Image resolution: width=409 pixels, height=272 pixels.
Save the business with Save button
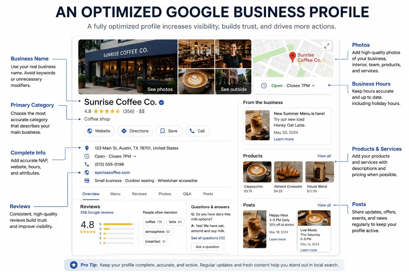(x=169, y=131)
